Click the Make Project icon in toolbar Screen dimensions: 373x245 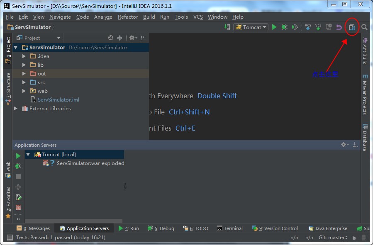coord(227,27)
